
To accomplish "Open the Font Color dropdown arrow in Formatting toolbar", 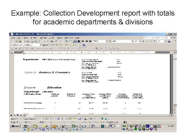I will pos(172,41).
